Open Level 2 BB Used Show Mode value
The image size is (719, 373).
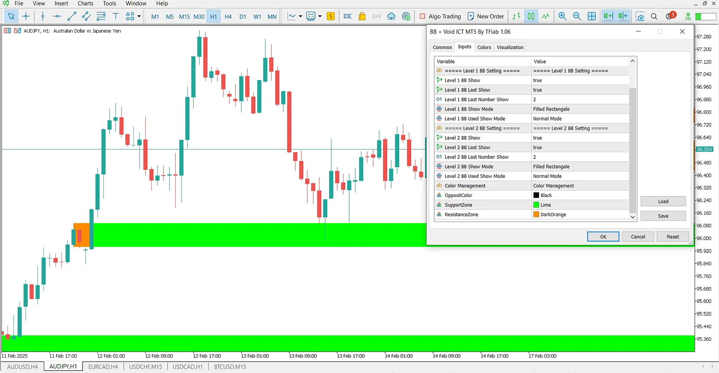(x=580, y=176)
